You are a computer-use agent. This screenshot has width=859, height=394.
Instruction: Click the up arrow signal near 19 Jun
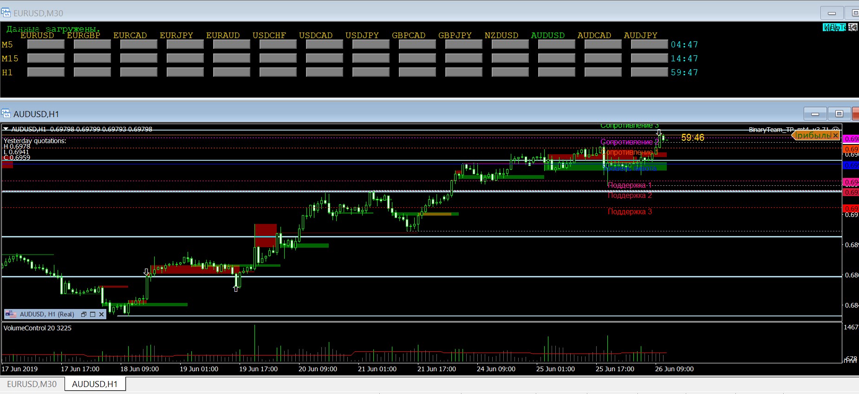click(x=236, y=289)
